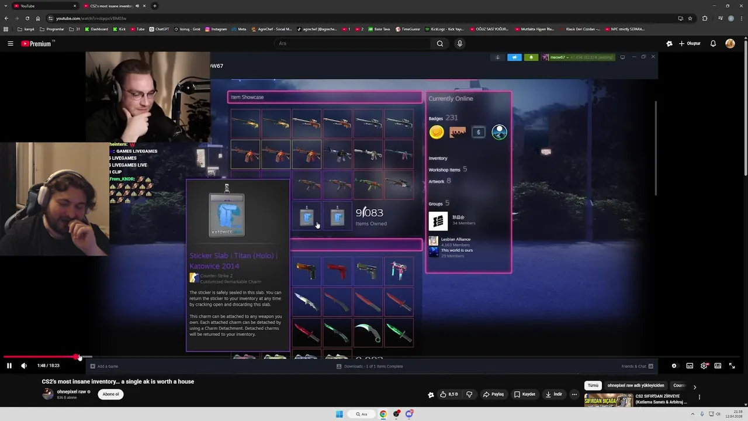This screenshot has height=421, width=748.
Task: Open the karışık bookmarks folder
Action: 26,29
